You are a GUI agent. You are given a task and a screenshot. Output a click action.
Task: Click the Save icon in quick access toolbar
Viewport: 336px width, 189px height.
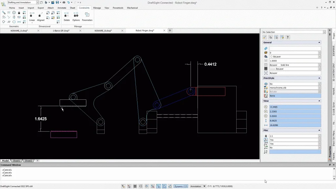pos(57,2)
